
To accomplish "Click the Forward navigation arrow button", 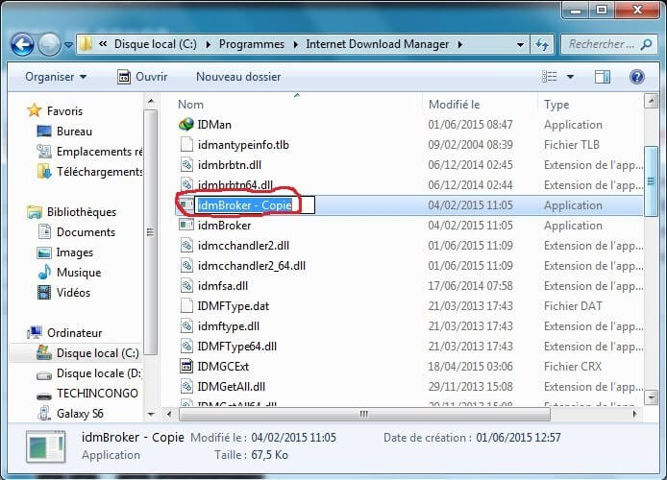I will click(x=49, y=44).
